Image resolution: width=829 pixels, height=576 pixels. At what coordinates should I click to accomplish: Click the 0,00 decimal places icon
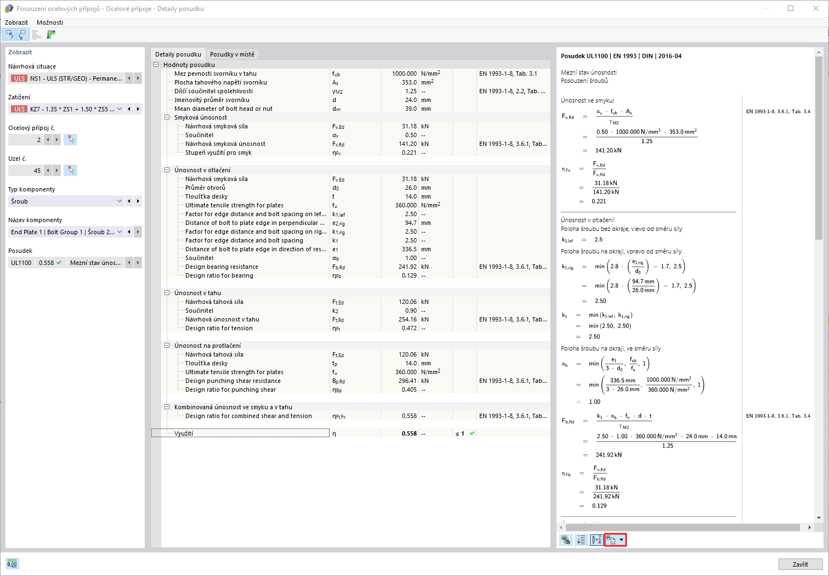tap(12, 564)
